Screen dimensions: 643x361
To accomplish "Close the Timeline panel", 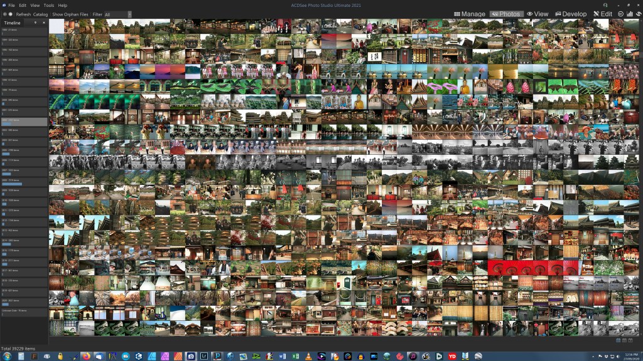I will click(x=45, y=23).
